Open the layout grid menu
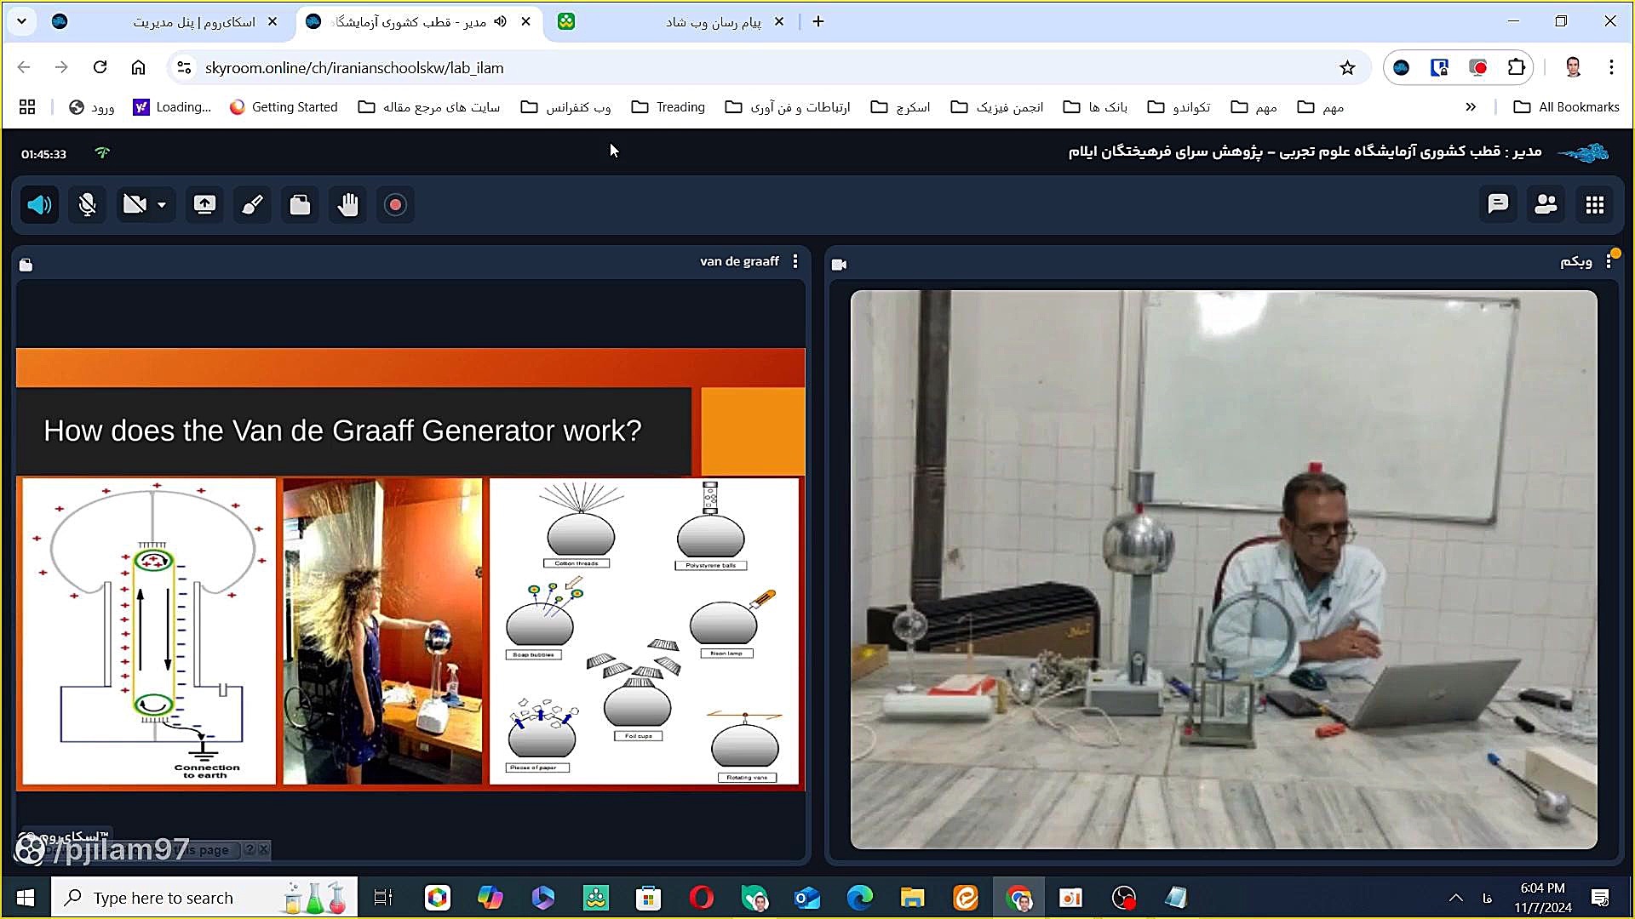This screenshot has width=1635, height=919. point(1594,204)
